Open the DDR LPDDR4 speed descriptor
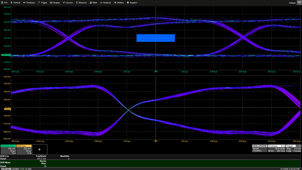302x170 pixels. coord(259,149)
